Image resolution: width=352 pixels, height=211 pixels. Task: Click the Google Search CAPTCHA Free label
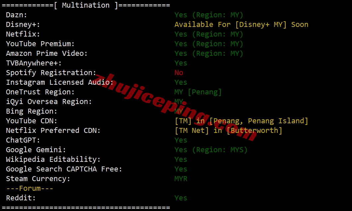click(64, 169)
